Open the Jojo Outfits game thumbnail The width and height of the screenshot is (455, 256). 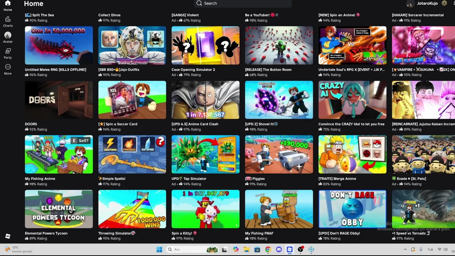tap(132, 45)
